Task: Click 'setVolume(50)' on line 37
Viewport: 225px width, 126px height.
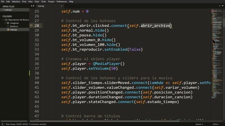Action: (103, 69)
